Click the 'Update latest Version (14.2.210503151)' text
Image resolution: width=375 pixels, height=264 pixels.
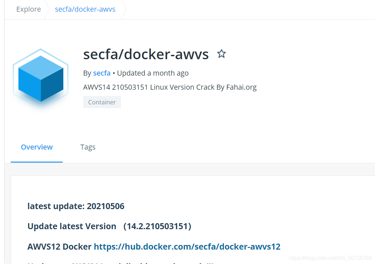click(109, 226)
